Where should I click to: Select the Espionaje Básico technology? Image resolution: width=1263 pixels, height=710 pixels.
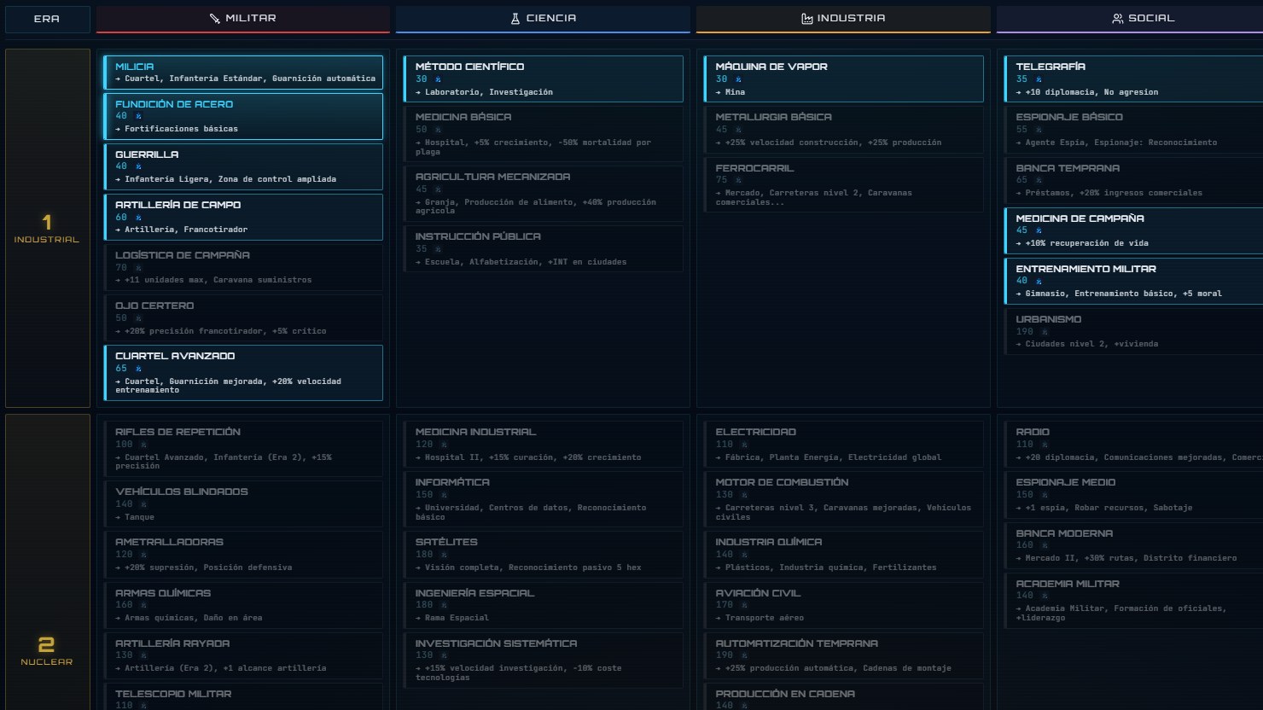[x=1133, y=129]
